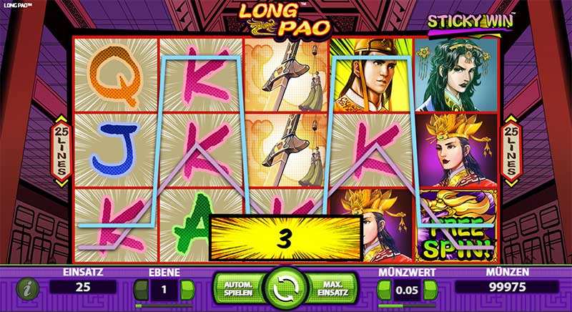572x312 pixels.
Task: Click the green spin button
Action: (x=285, y=288)
